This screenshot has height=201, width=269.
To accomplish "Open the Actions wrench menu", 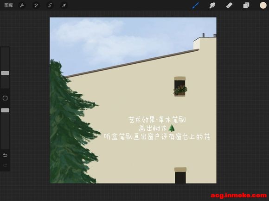I will click(22, 5).
